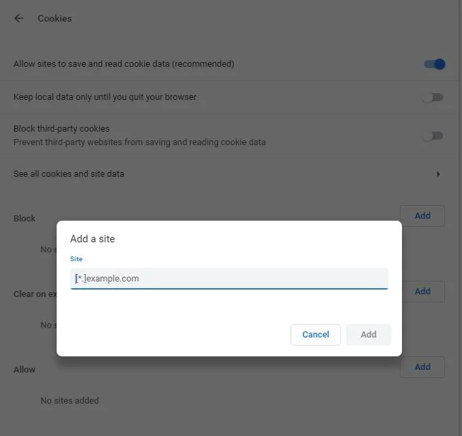Select the Allow section heading

coord(24,369)
